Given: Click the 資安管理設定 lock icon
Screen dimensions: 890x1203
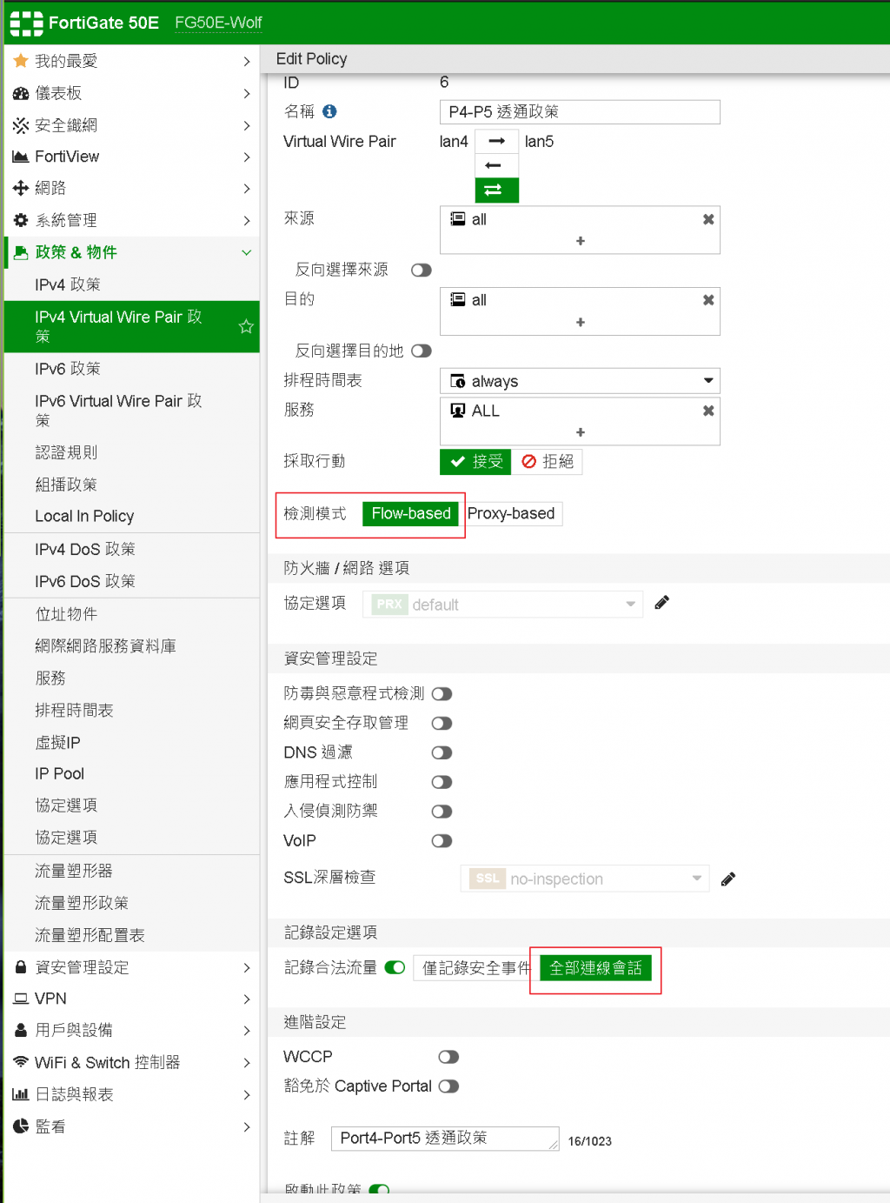Looking at the screenshot, I should pos(21,967).
